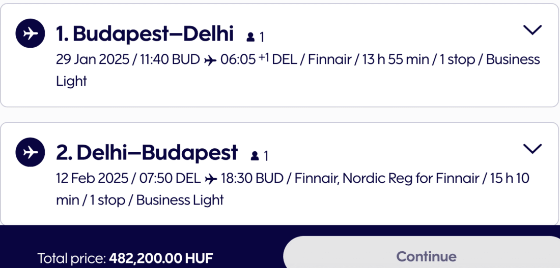Click small plane arrow between BUD and 06:05
Viewport: 560px width, 268px height.
pyautogui.click(x=210, y=60)
